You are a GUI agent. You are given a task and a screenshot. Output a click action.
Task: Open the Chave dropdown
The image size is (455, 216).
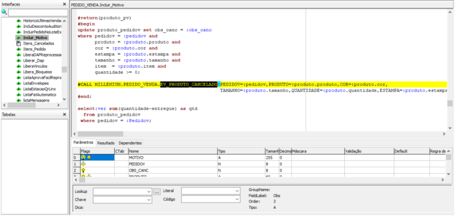pos(148,200)
